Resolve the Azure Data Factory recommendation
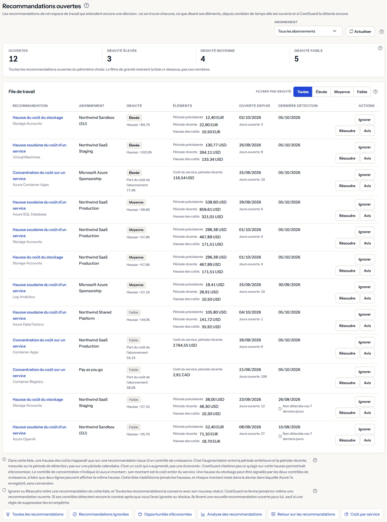Viewport: 387px width, 522px height. coord(347,326)
